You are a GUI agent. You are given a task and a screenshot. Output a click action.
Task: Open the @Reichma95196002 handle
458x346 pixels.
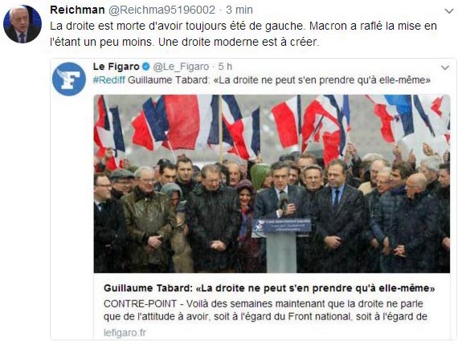point(162,10)
